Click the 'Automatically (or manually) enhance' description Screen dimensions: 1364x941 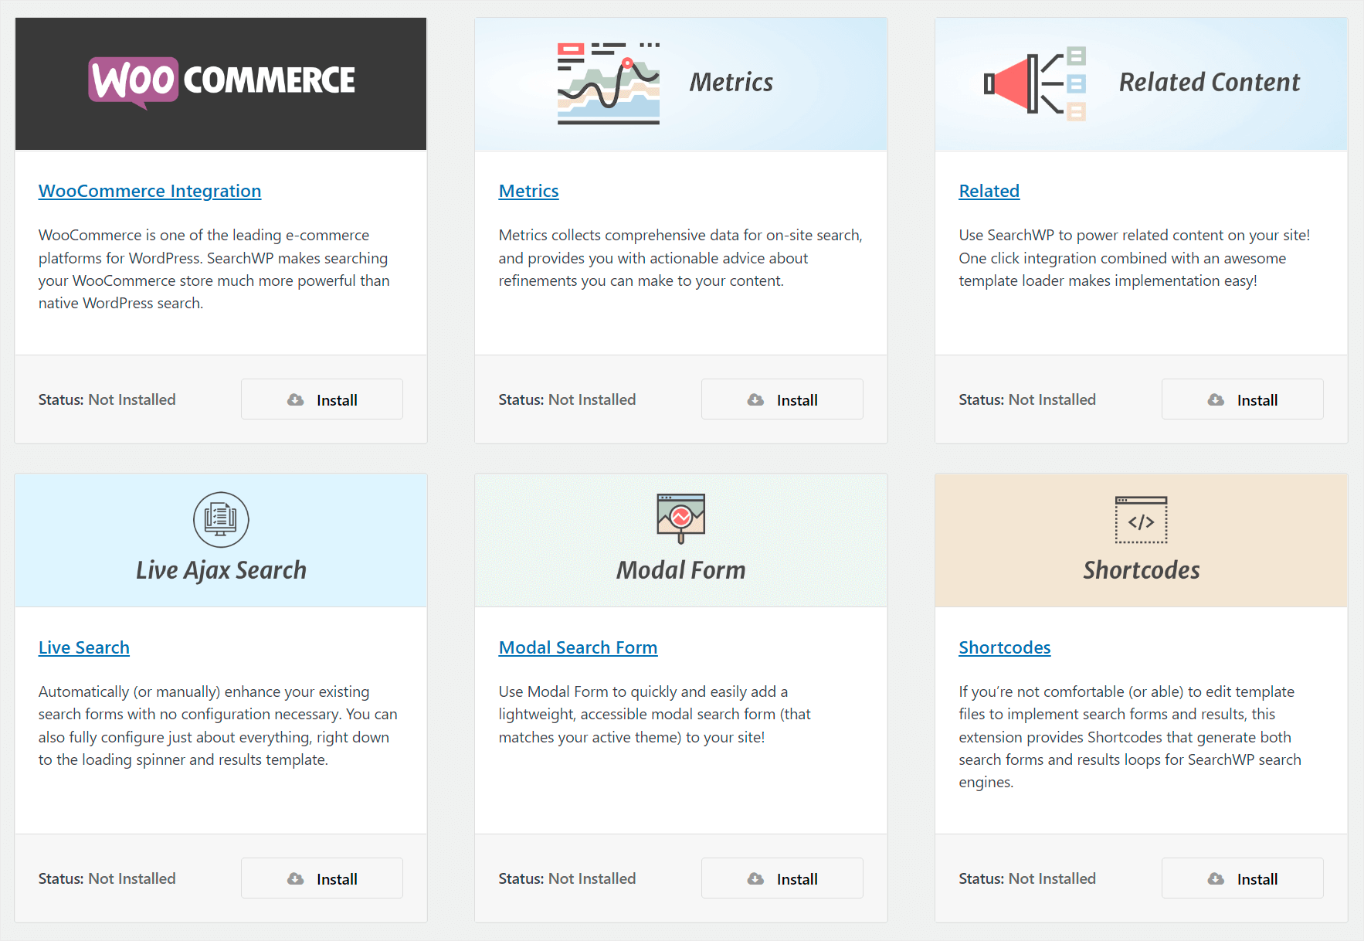coord(218,725)
